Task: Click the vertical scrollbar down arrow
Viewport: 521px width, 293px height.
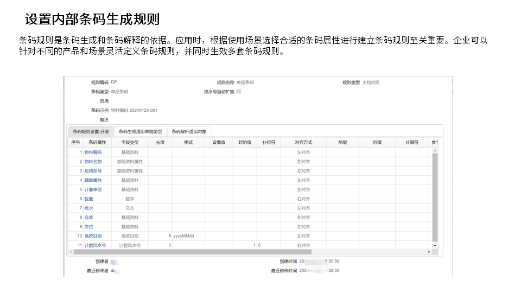Action: [435, 246]
